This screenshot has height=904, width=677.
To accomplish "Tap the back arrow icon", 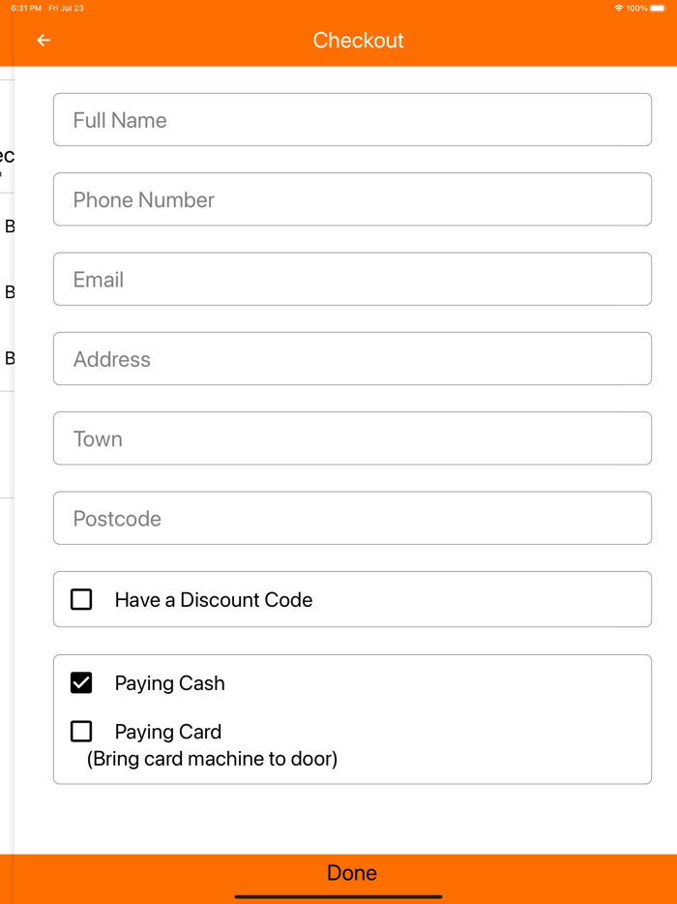I will [x=44, y=41].
